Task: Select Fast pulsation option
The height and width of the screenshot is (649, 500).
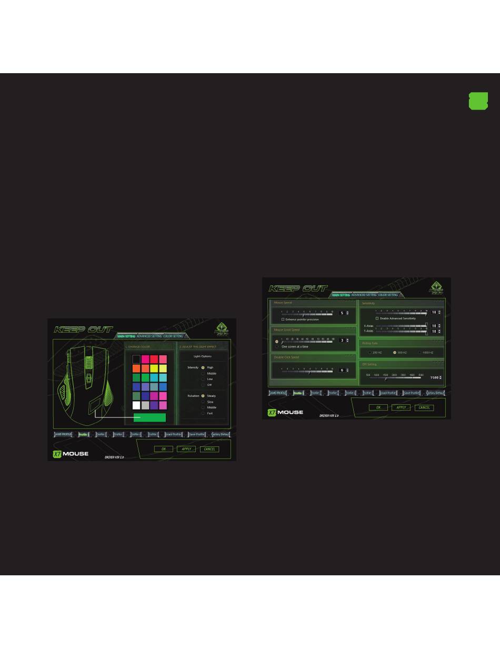Action: [x=203, y=413]
